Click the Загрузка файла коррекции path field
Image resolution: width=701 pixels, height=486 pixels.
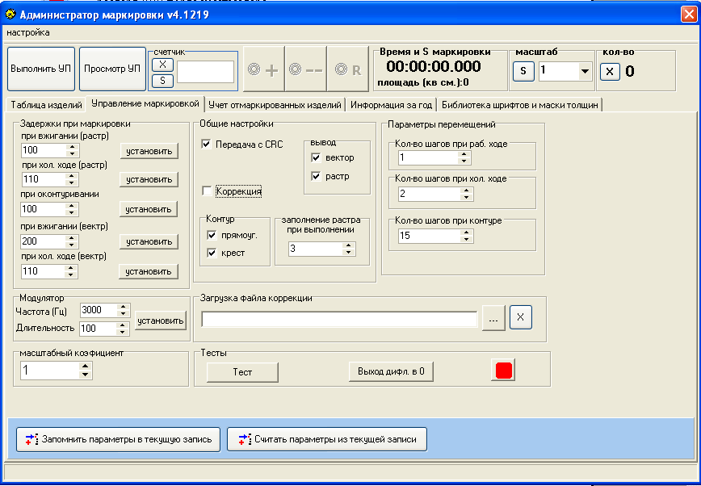(339, 319)
